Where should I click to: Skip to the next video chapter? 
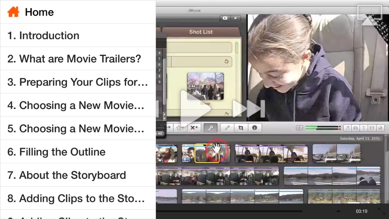tap(248, 108)
